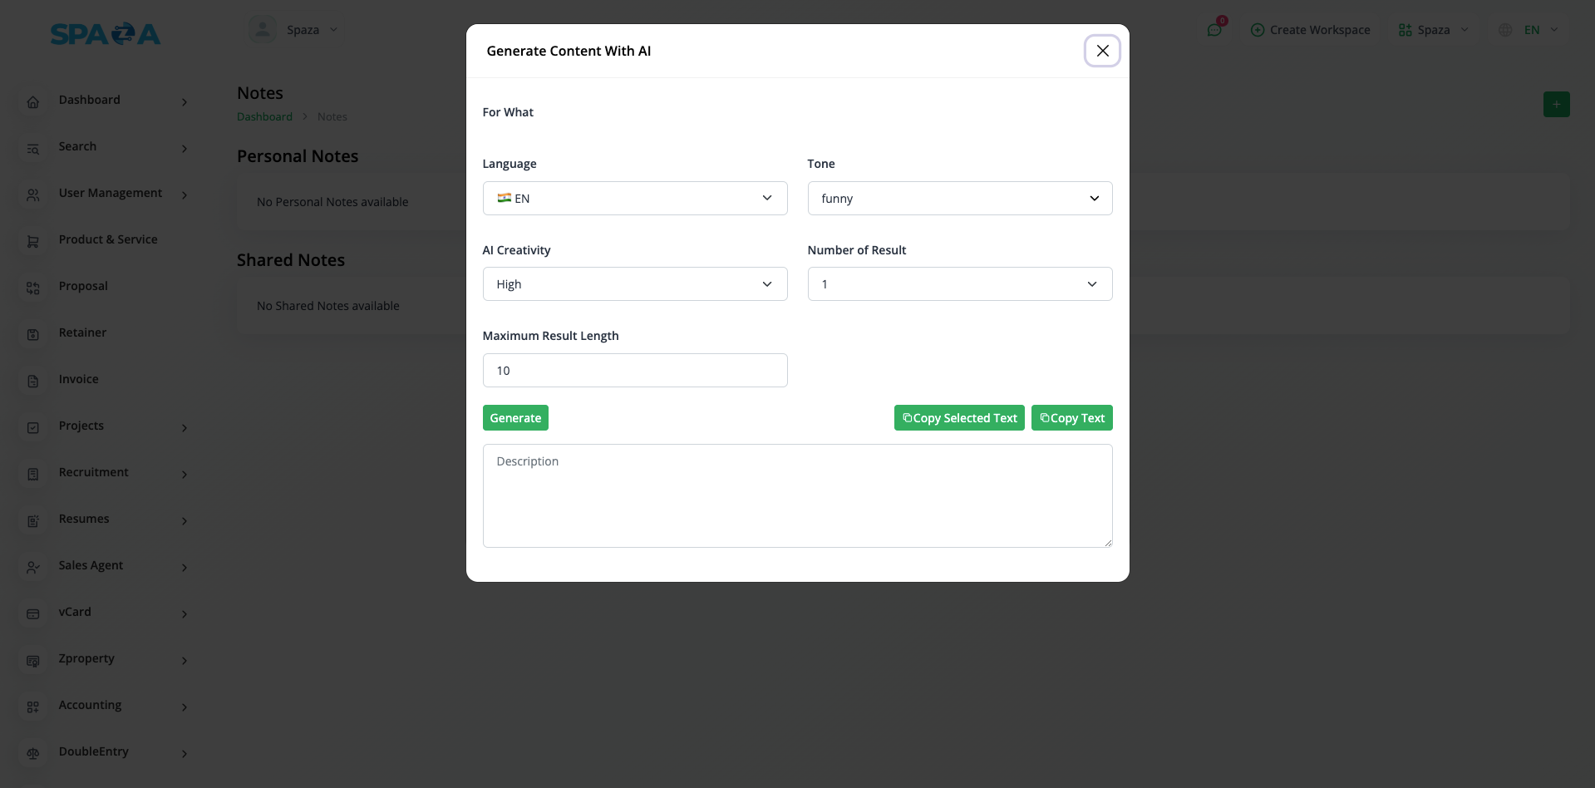This screenshot has height=788, width=1595.
Task: Click the DoubleEntry balance scale icon
Action: [33, 754]
